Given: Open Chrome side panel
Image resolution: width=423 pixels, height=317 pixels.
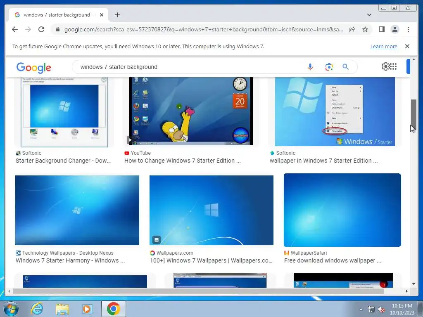Looking at the screenshot, I should click(381, 29).
